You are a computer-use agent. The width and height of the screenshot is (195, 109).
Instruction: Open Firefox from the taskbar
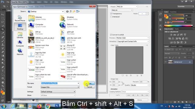[39, 106]
